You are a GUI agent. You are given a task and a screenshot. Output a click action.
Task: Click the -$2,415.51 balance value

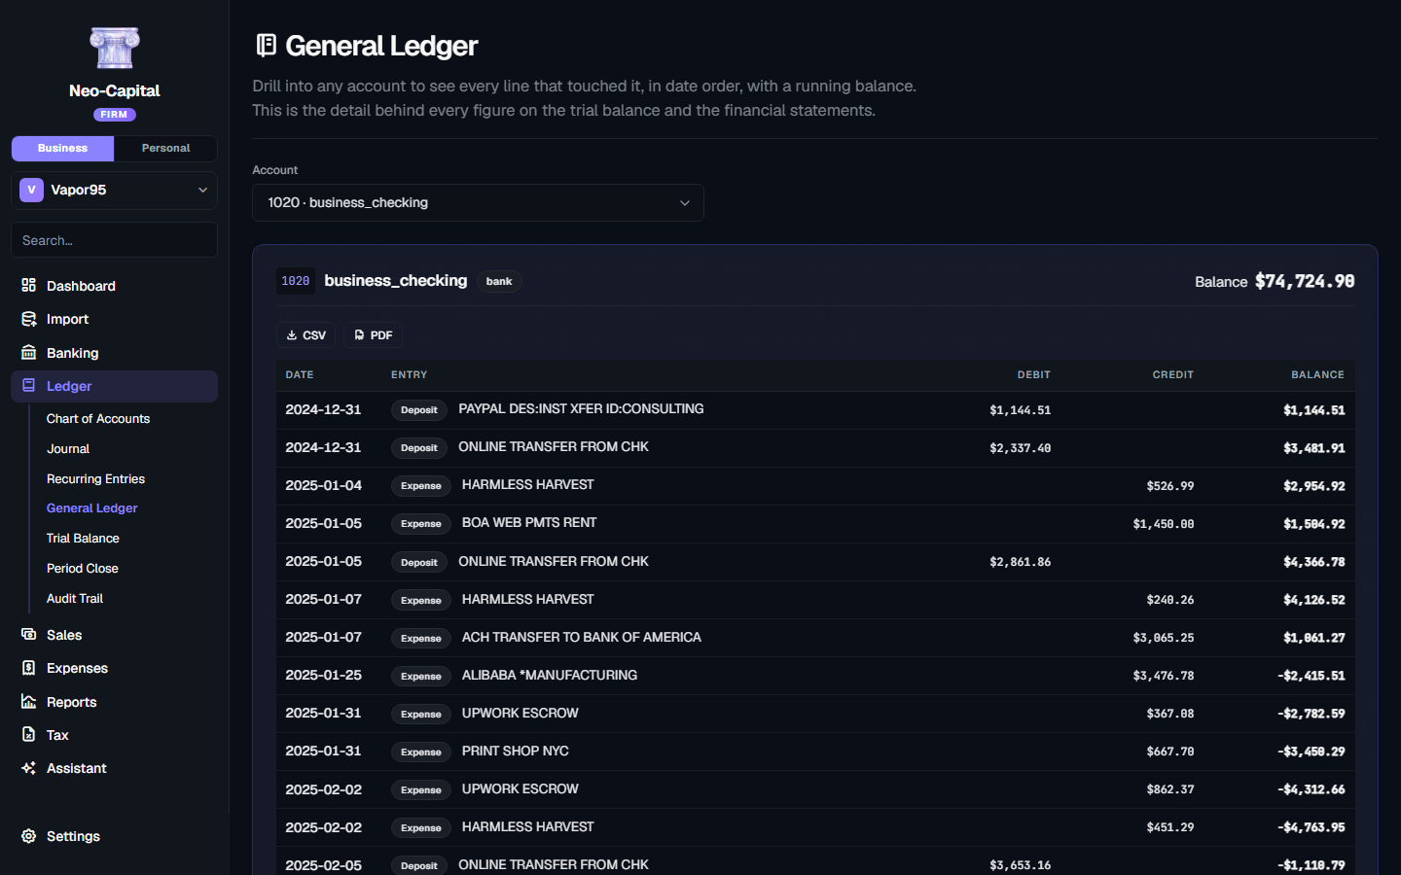point(1311,676)
